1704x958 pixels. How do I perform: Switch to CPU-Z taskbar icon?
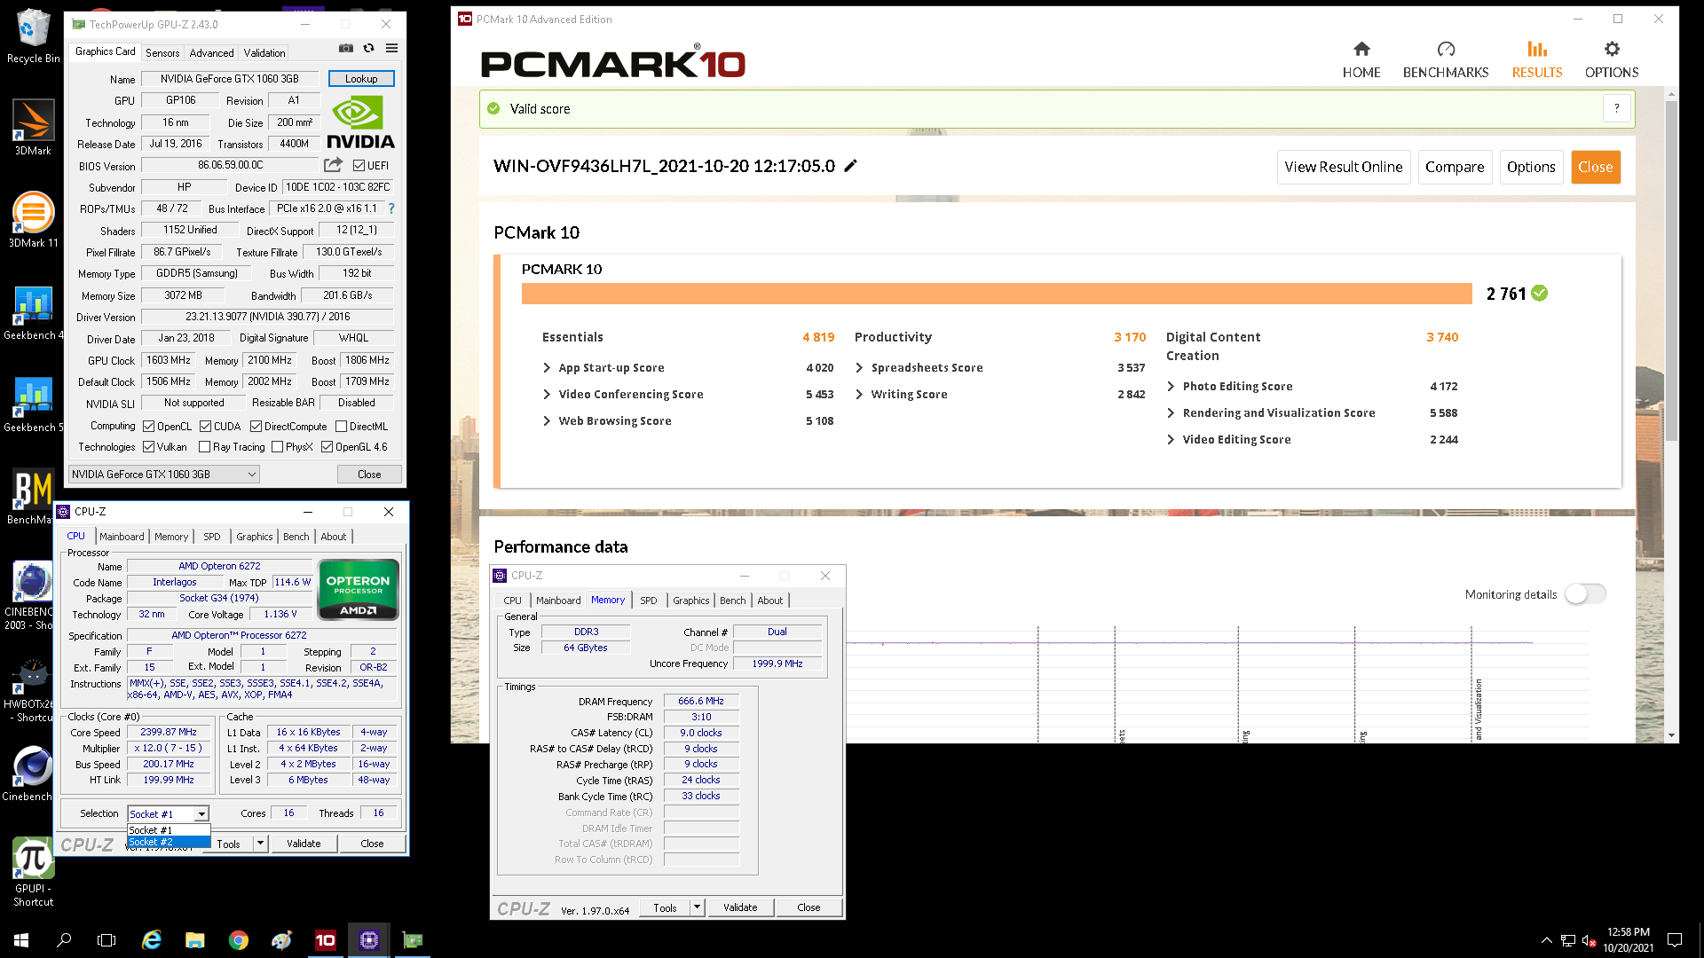point(369,940)
